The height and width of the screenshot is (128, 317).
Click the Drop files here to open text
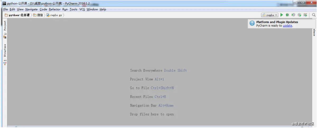[x=152, y=114]
